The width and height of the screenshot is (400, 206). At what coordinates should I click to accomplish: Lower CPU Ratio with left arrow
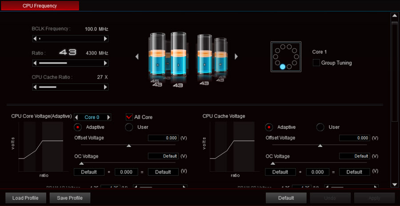click(x=35, y=63)
